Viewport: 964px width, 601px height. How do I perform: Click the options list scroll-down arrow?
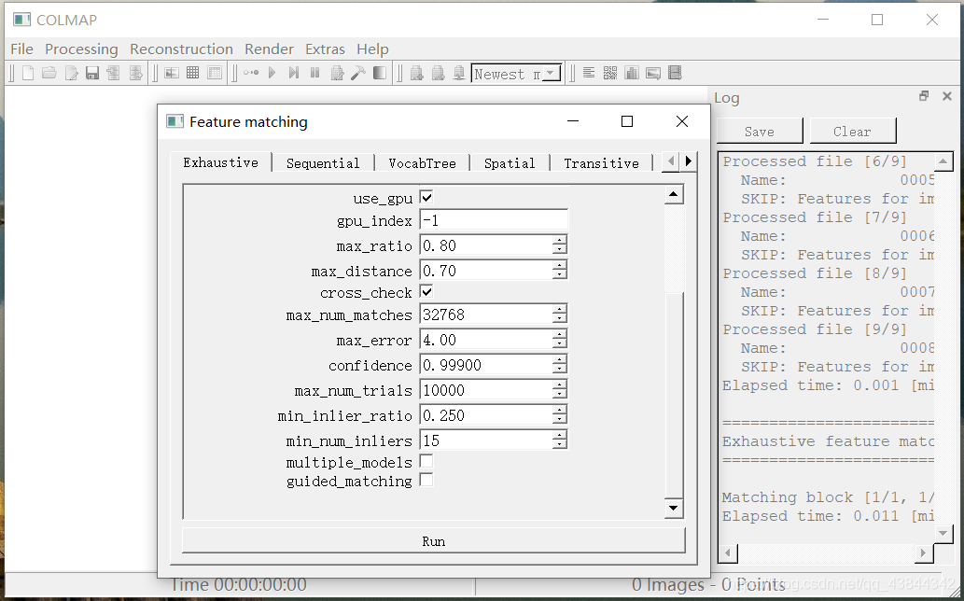pyautogui.click(x=674, y=508)
